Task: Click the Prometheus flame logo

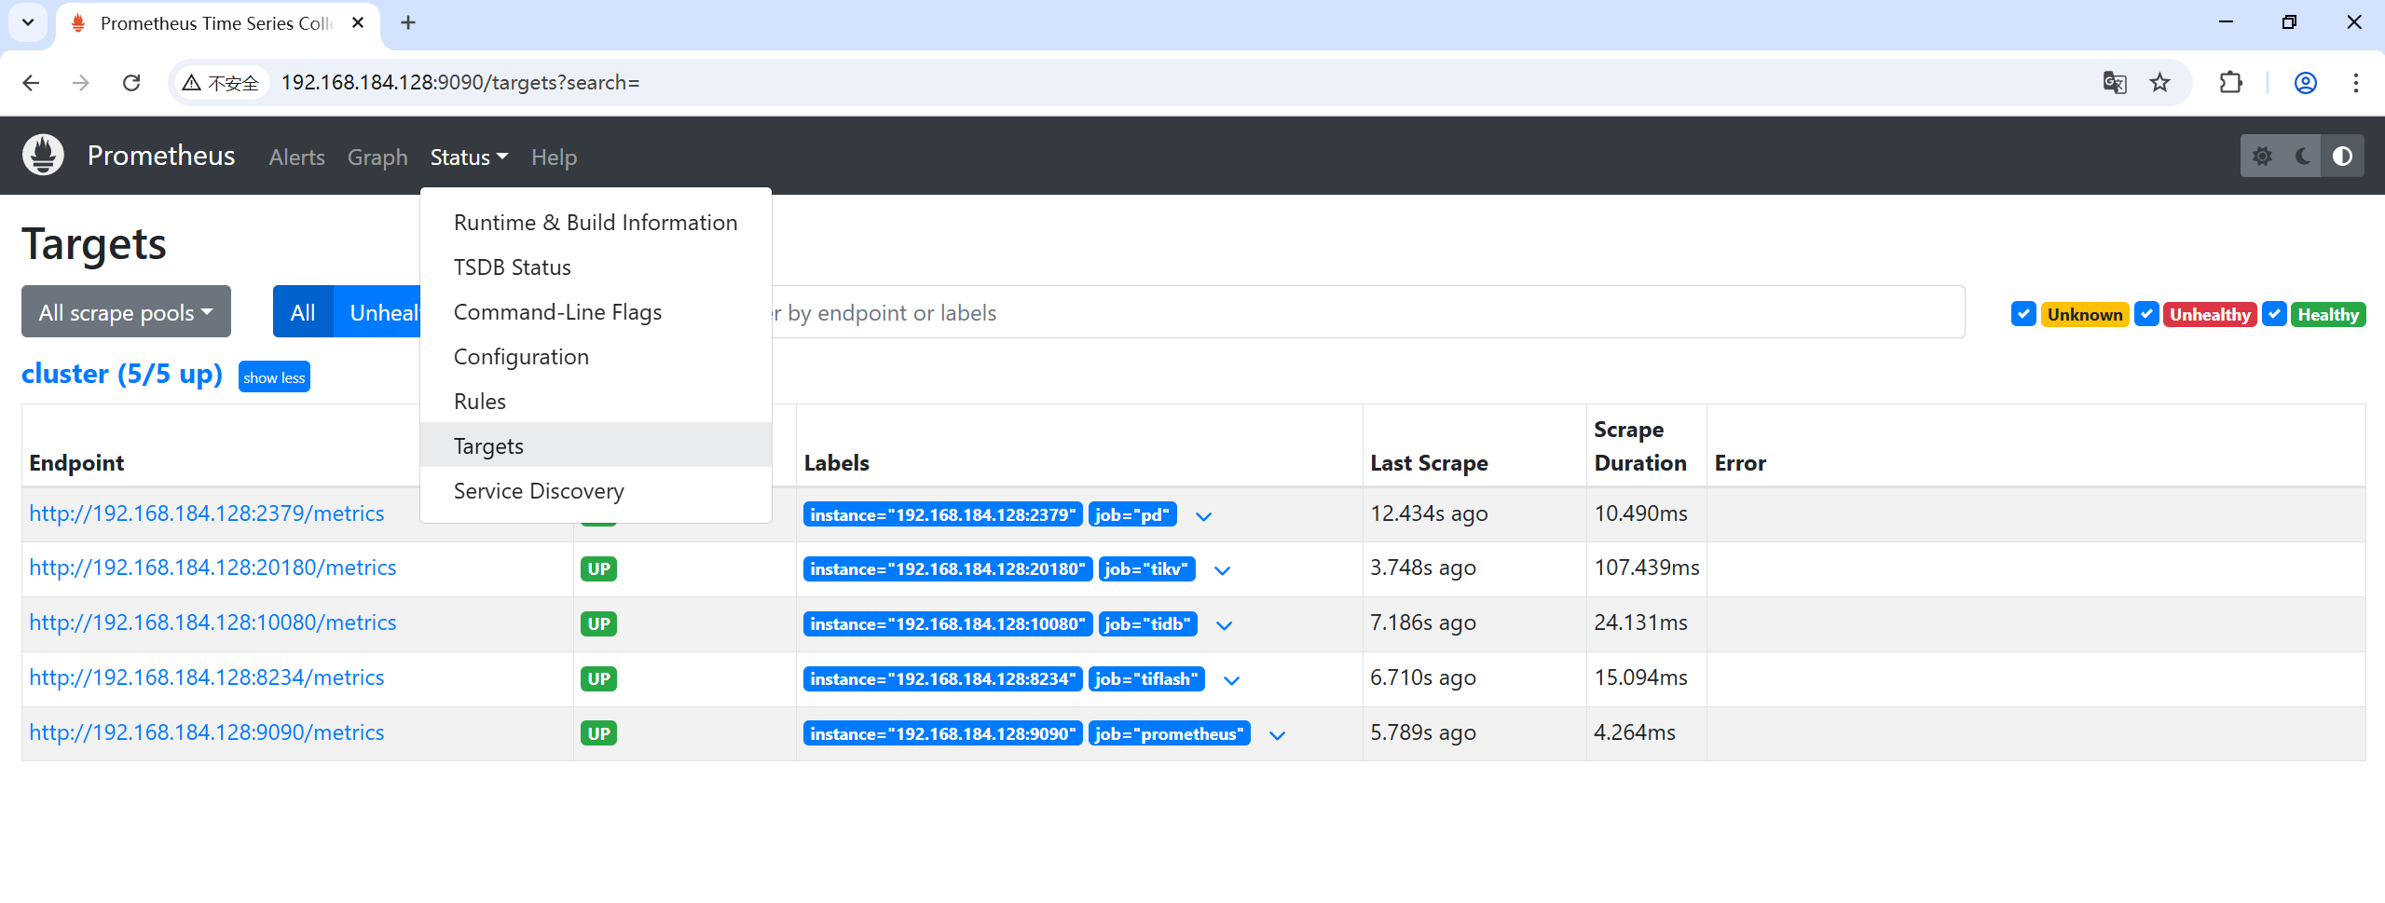Action: click(43, 156)
